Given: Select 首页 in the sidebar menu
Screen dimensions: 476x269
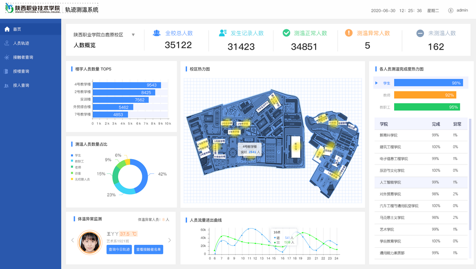Looking at the screenshot, I should click(x=17, y=29).
